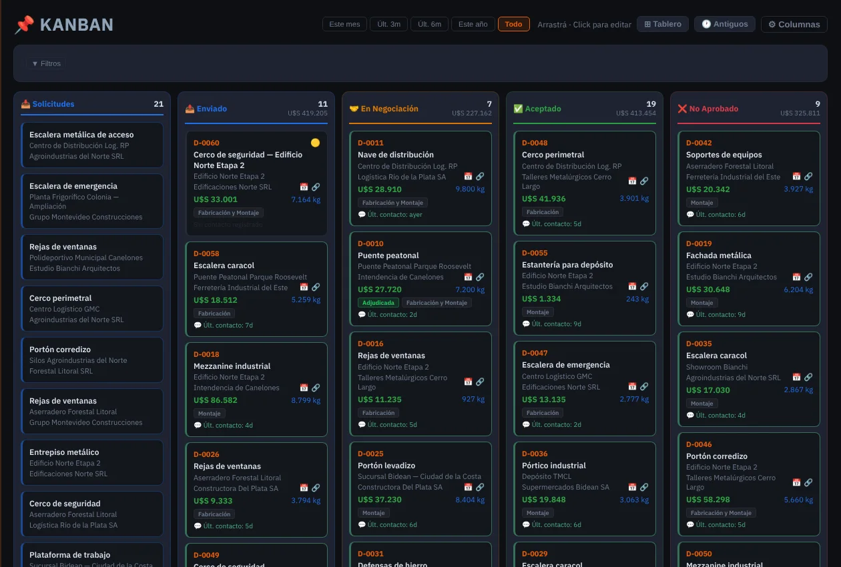Click 'Últ. contacto: 9d' on card D-0055
The height and width of the screenshot is (567, 841).
[x=551, y=324]
